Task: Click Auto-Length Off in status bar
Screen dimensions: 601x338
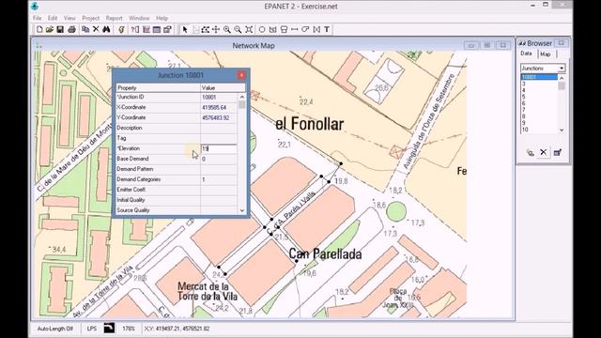Action: (x=55, y=329)
